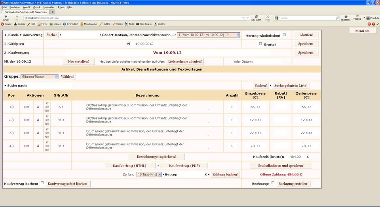Open Startseite home icon
This screenshot has width=380, height=207.
[x=346, y=17]
